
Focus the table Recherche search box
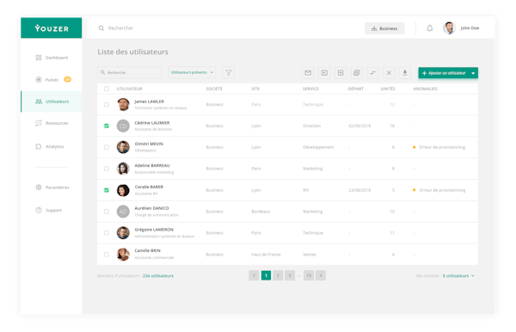129,72
